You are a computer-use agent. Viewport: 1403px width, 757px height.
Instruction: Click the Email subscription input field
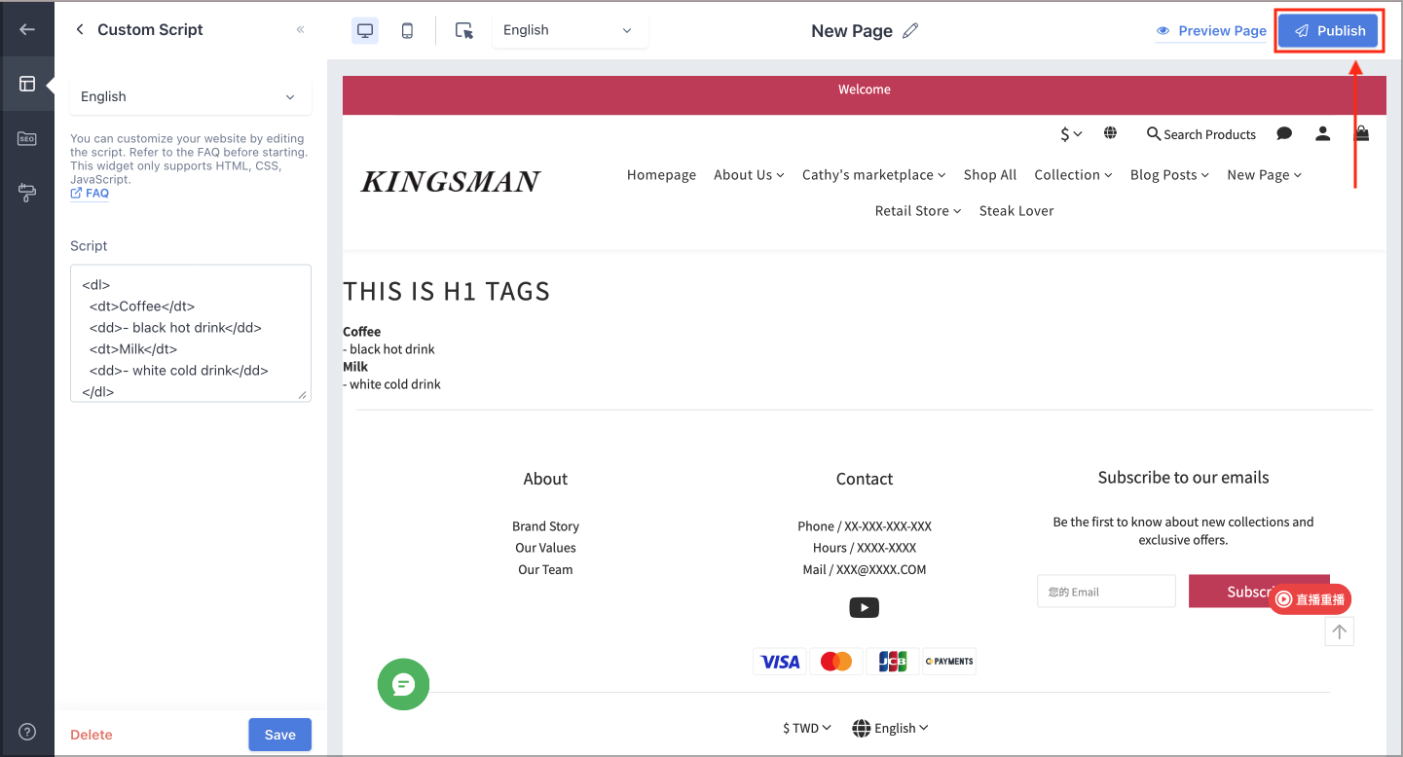coord(1106,592)
